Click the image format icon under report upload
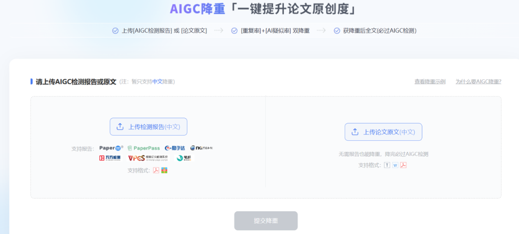The image size is (519, 234). click(x=165, y=170)
